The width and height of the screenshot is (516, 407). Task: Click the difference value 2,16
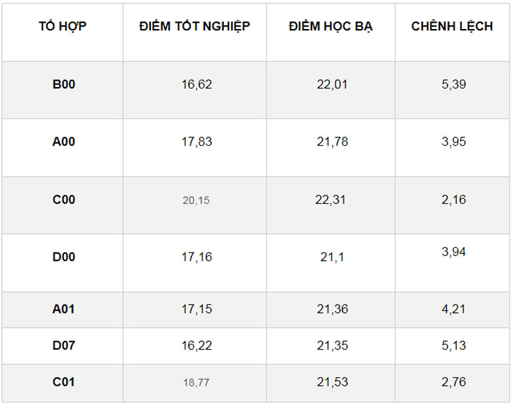click(x=453, y=200)
